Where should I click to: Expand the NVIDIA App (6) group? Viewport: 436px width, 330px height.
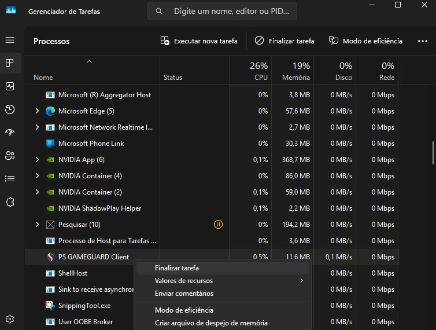coord(37,160)
